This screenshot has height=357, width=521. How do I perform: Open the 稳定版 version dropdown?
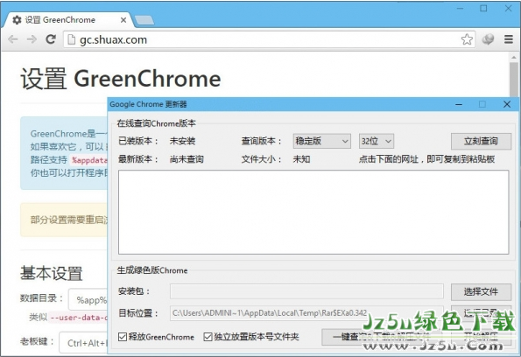coord(321,141)
